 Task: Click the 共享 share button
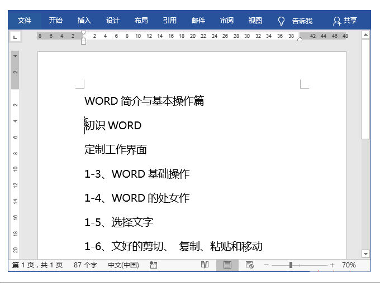tap(345, 21)
